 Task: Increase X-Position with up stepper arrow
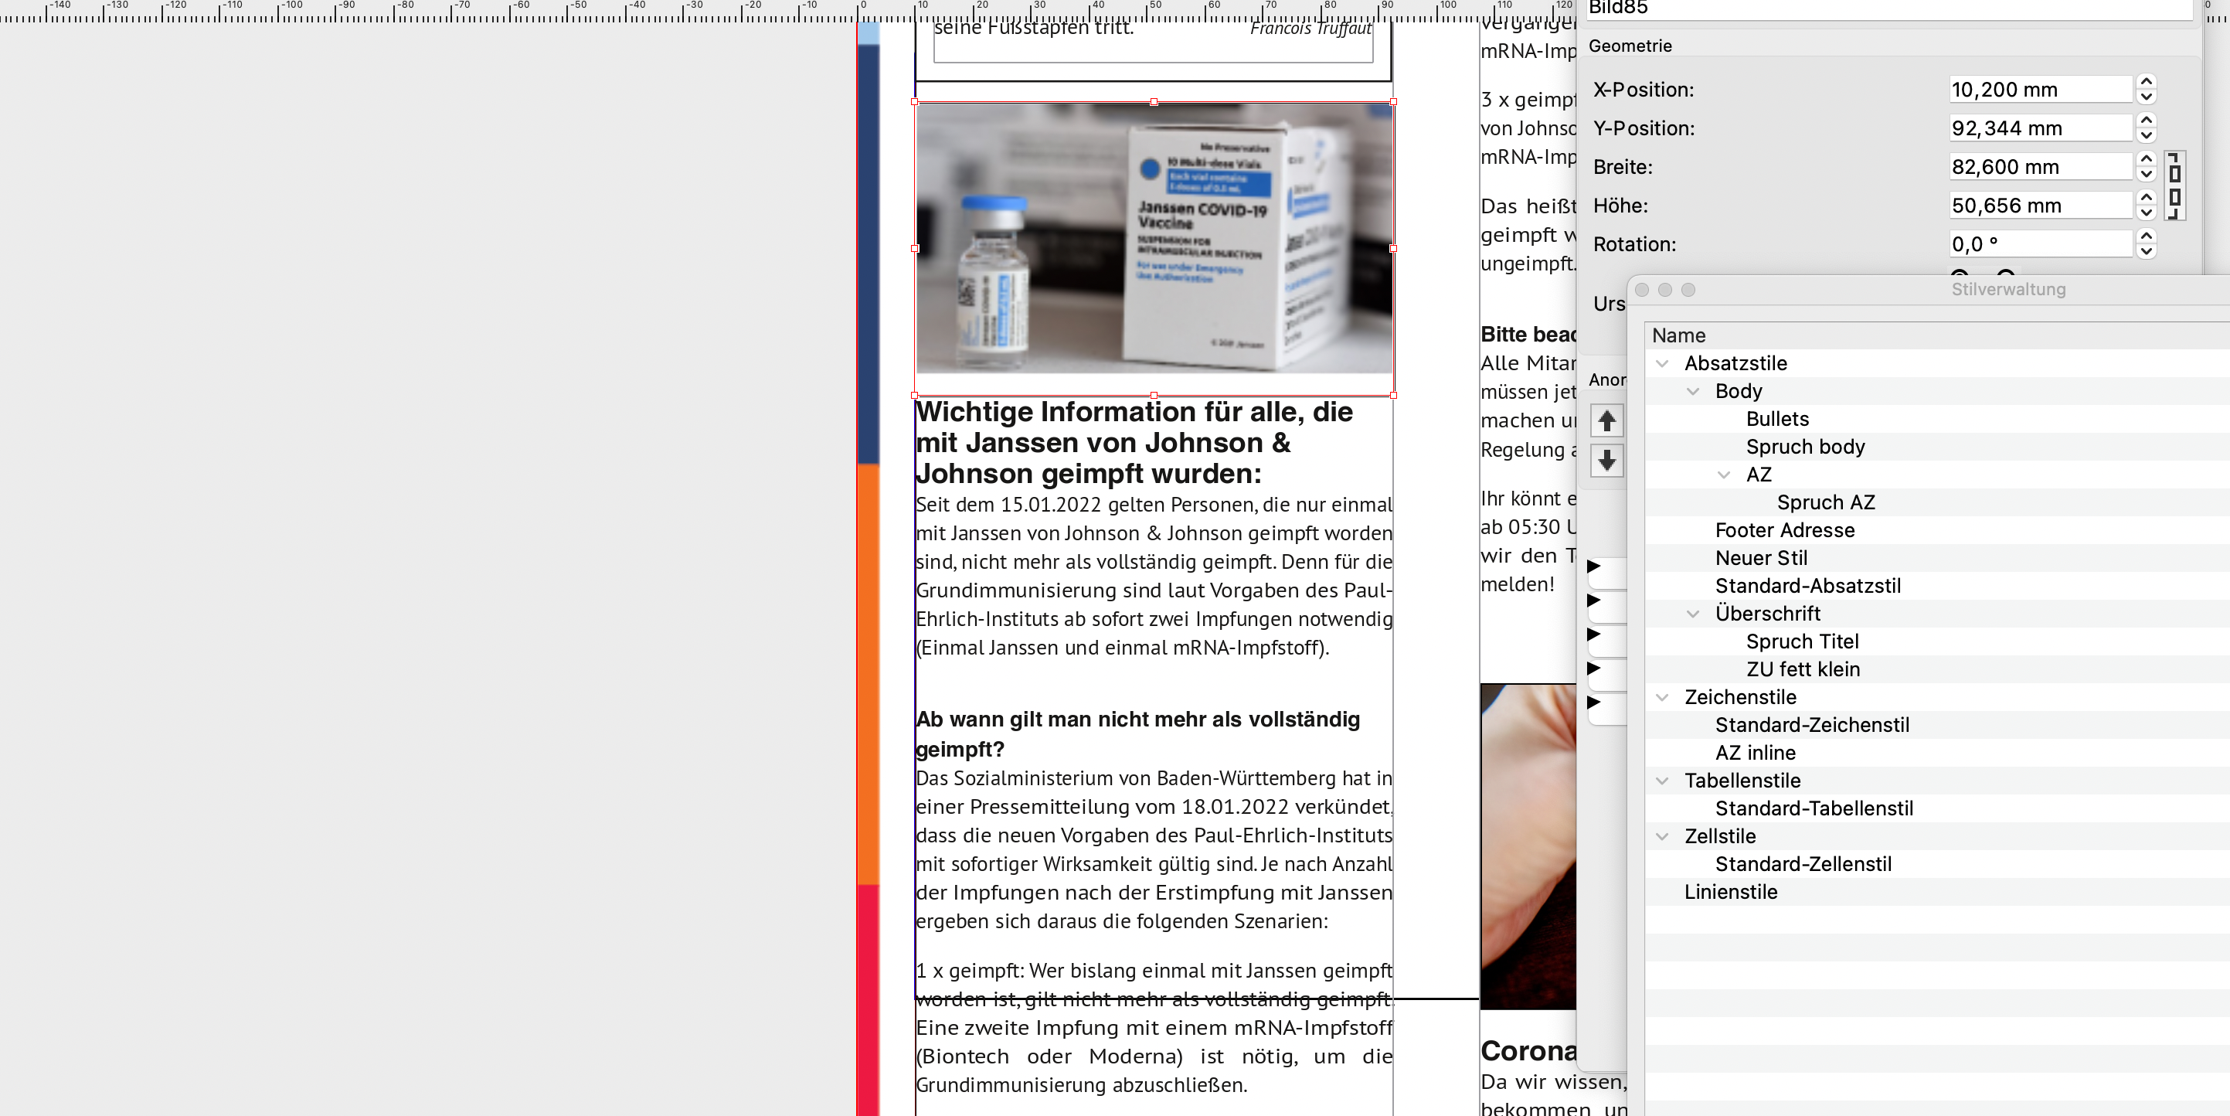tap(2146, 82)
